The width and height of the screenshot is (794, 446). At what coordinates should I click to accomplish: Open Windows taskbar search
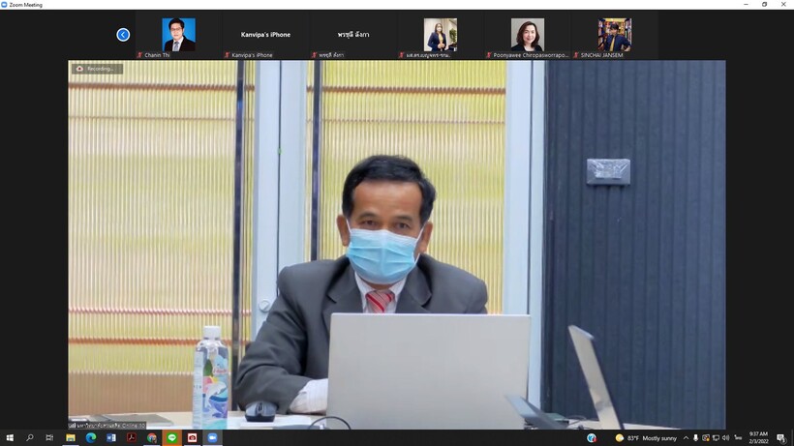tap(30, 438)
